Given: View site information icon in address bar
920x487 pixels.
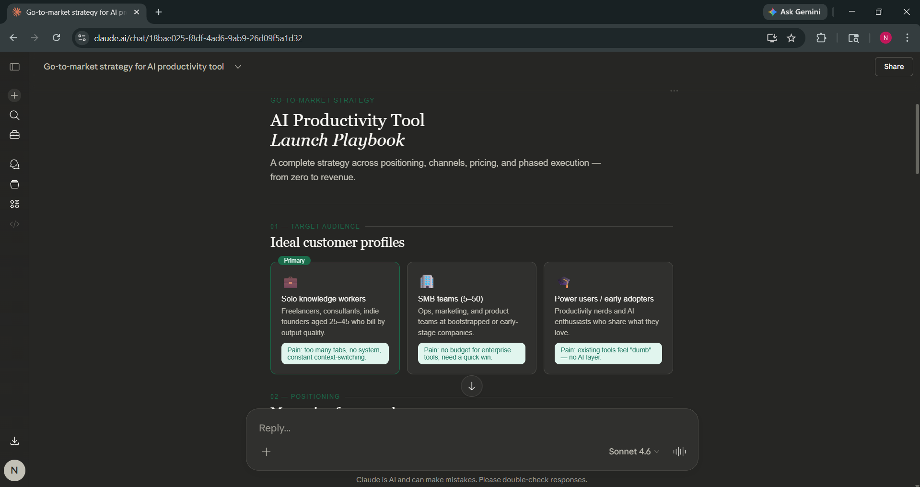Looking at the screenshot, I should (82, 38).
